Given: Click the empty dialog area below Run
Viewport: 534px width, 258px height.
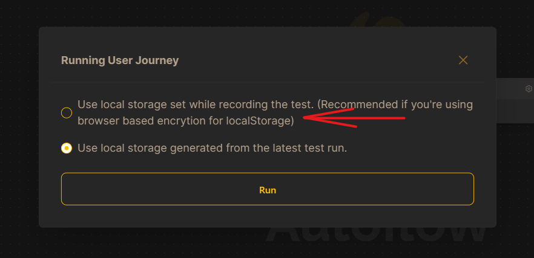Looking at the screenshot, I should click(x=266, y=216).
